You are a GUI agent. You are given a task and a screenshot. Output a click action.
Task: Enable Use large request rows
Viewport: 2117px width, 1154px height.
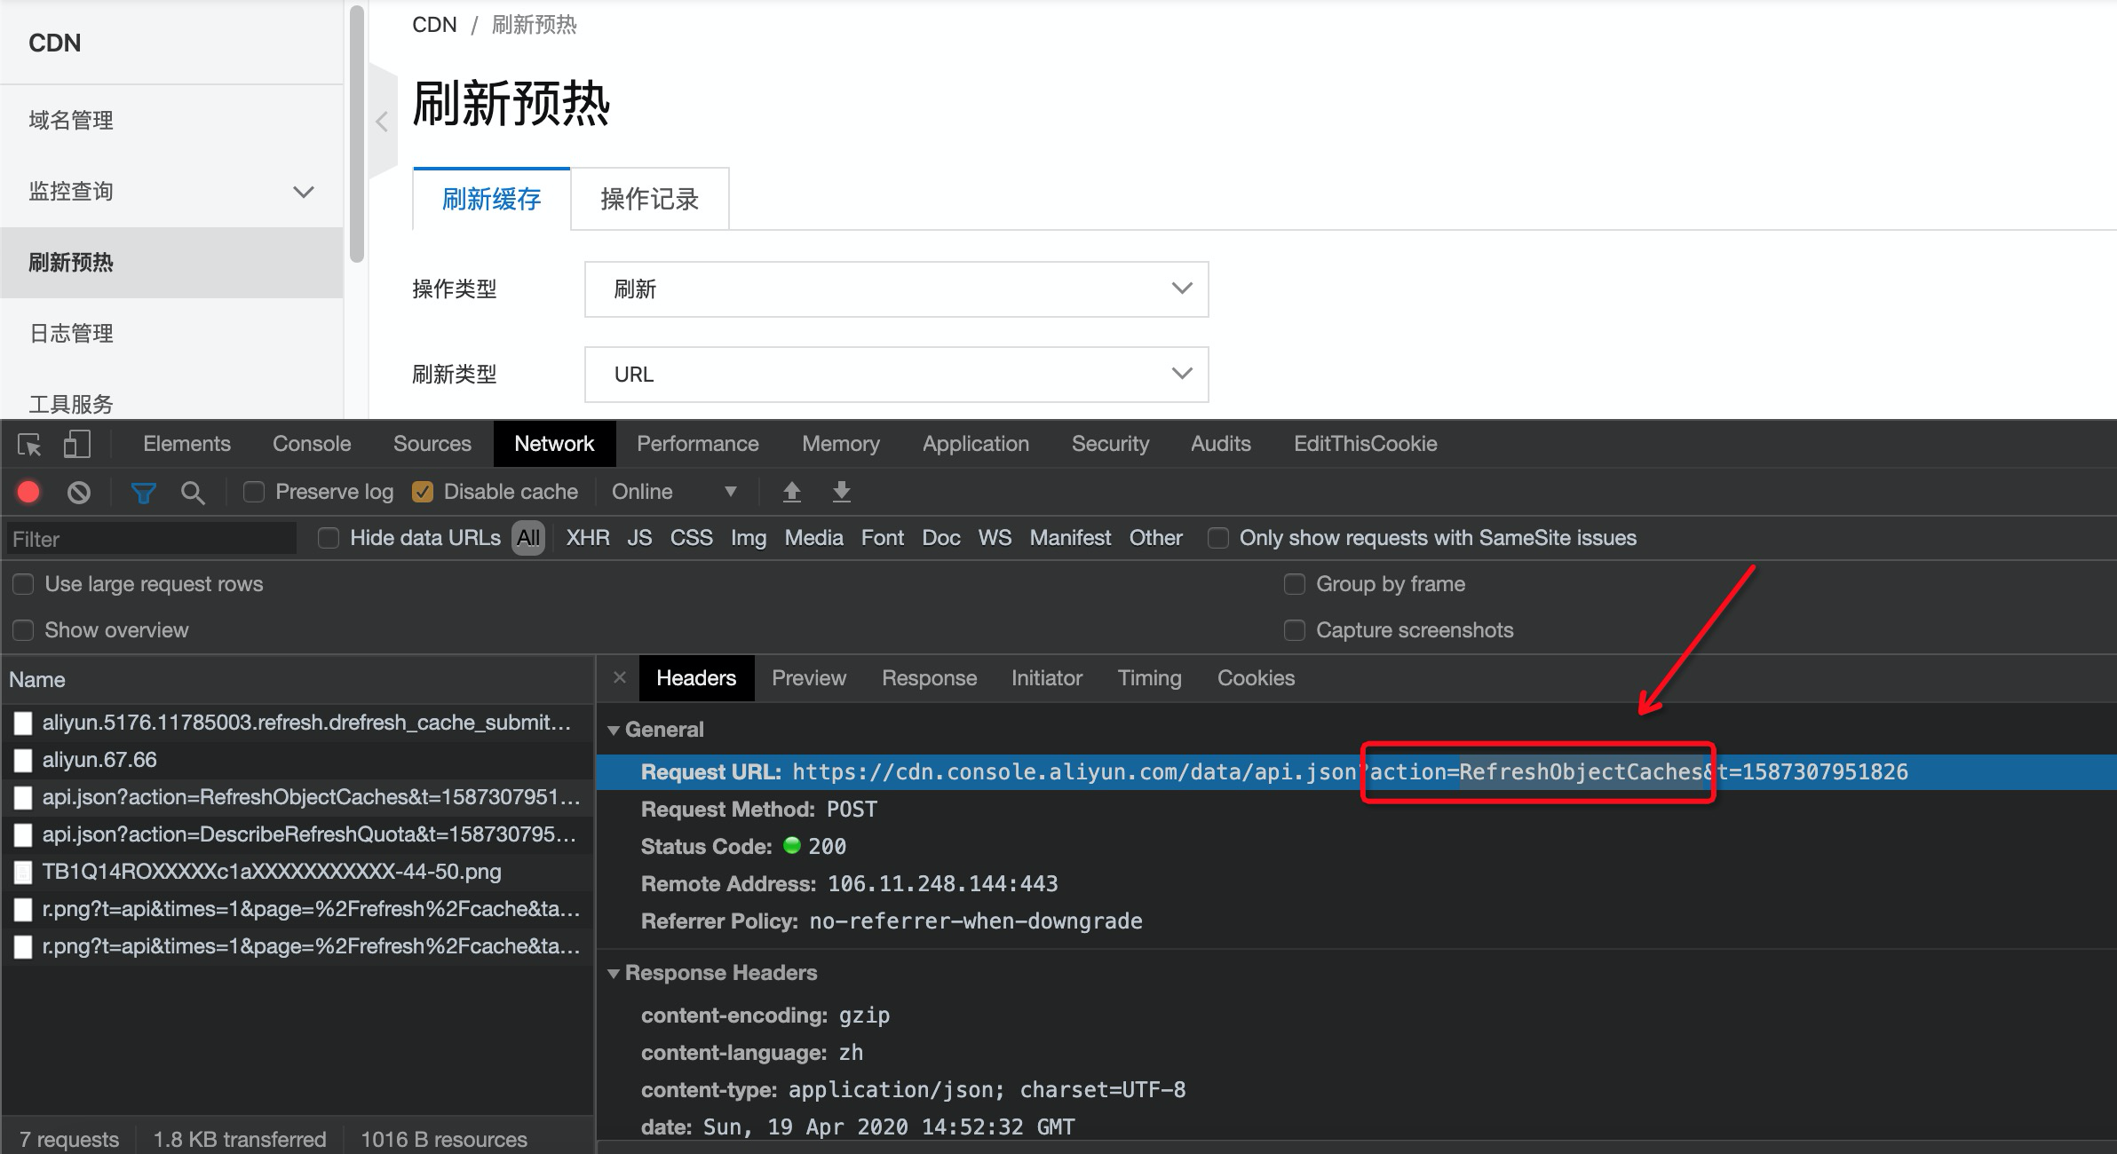[23, 584]
